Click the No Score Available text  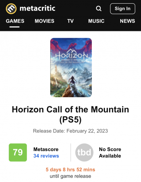click(x=110, y=153)
